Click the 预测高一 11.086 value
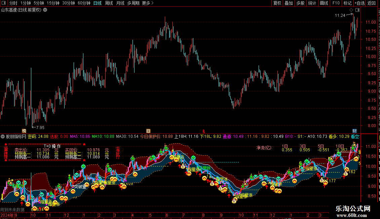This screenshot has width=380, height=219. click(43, 157)
